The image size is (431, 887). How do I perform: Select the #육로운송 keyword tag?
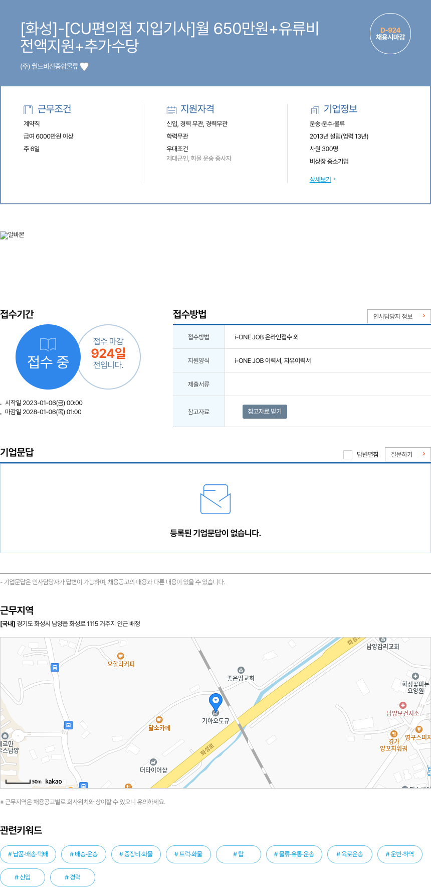pos(350,854)
